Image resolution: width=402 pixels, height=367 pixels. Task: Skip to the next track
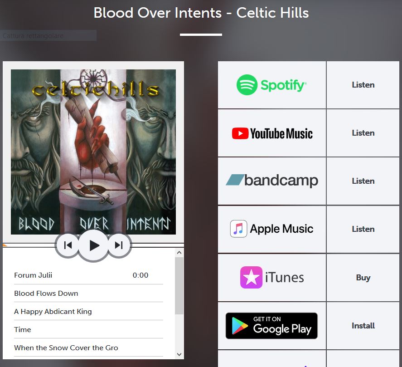[119, 245]
